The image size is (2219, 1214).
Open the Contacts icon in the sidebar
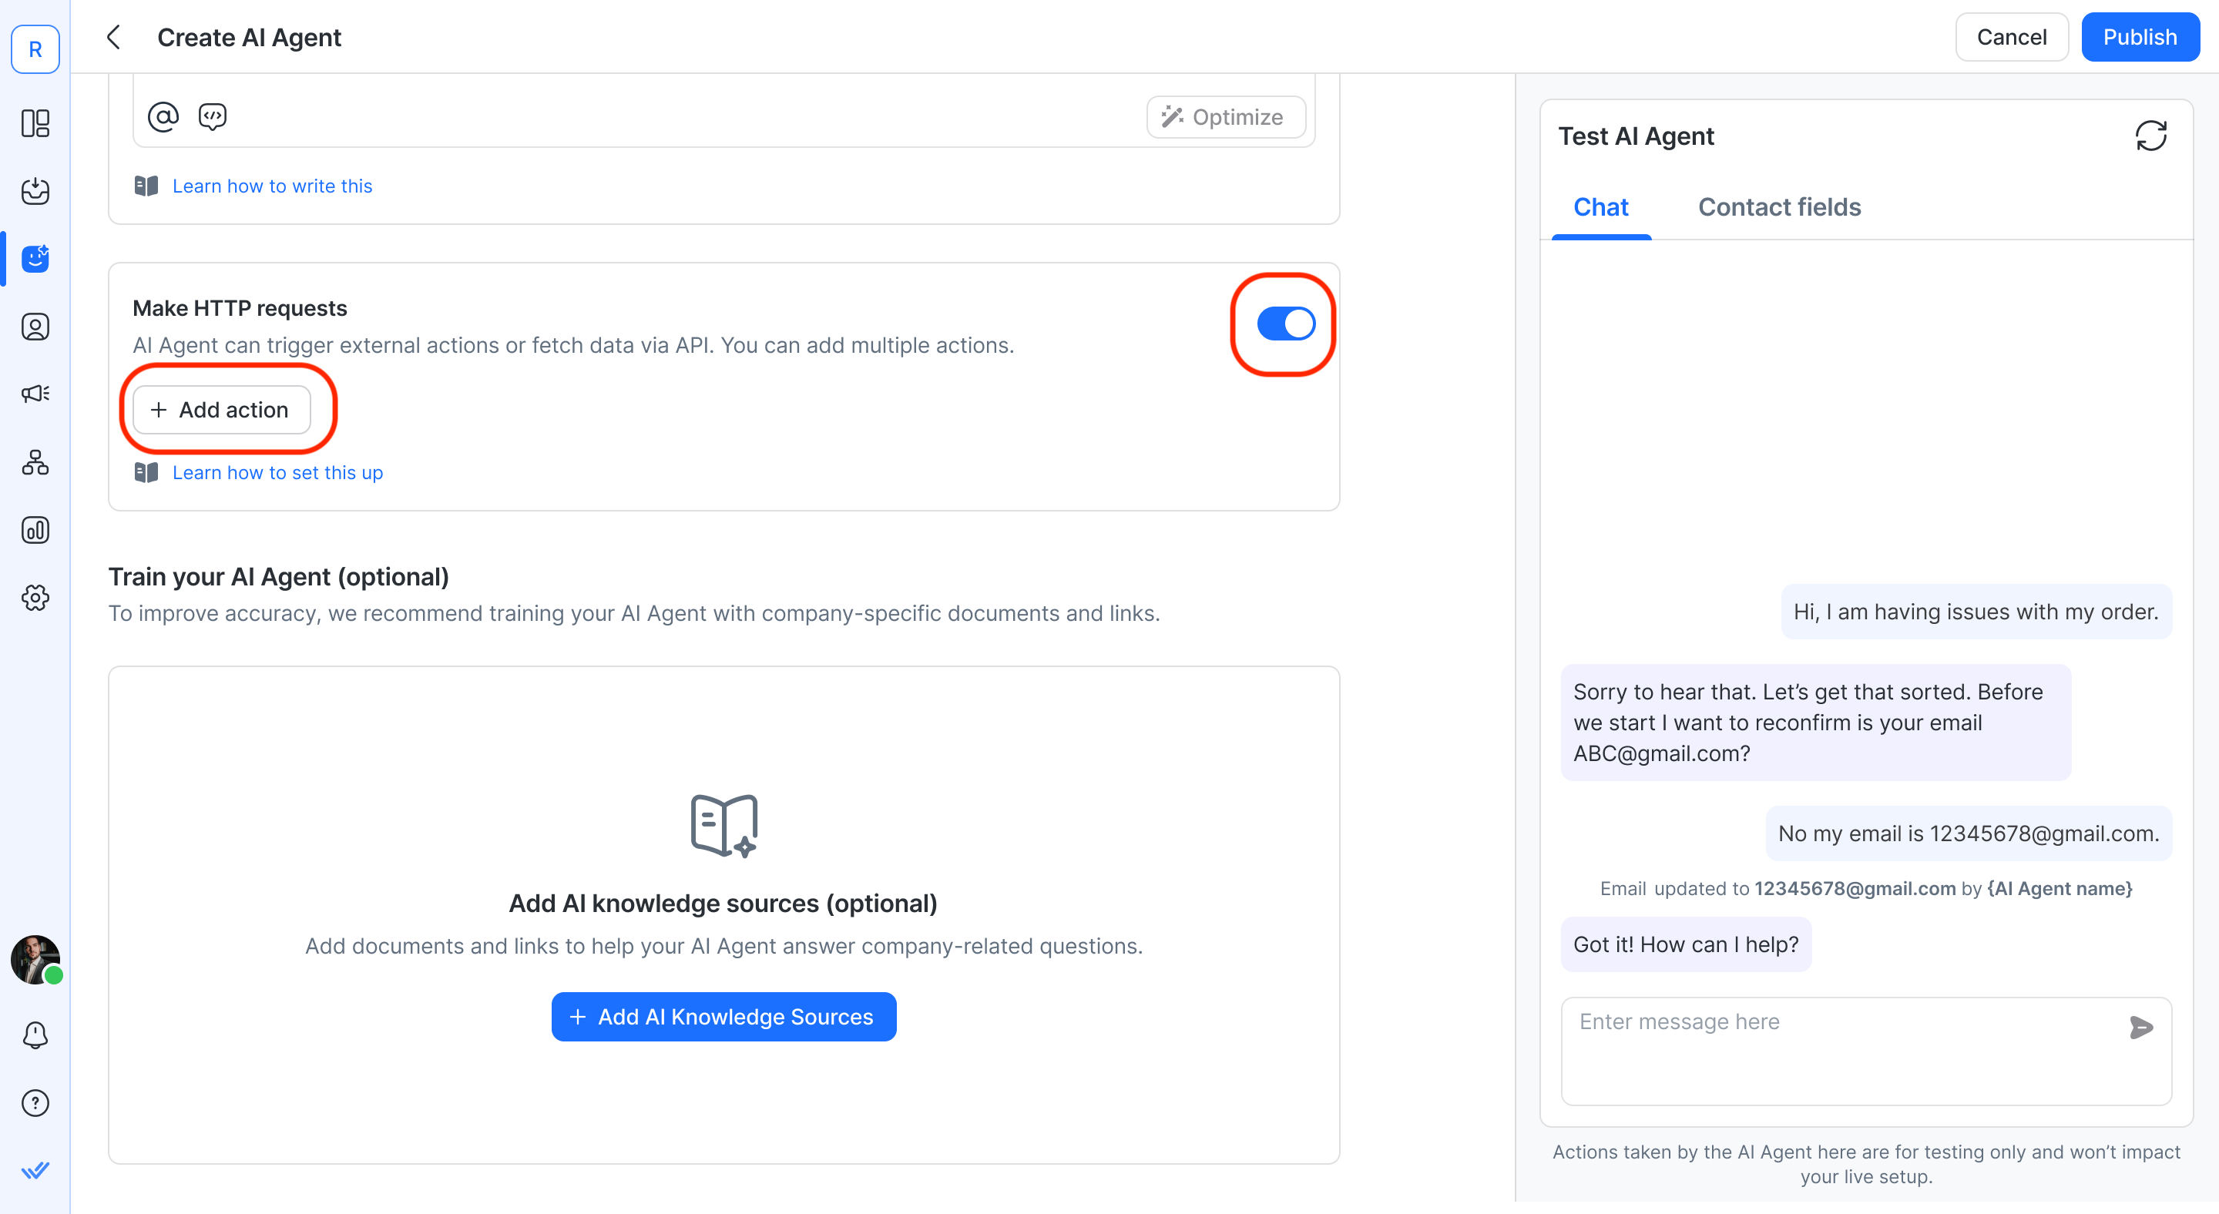pyautogui.click(x=35, y=327)
